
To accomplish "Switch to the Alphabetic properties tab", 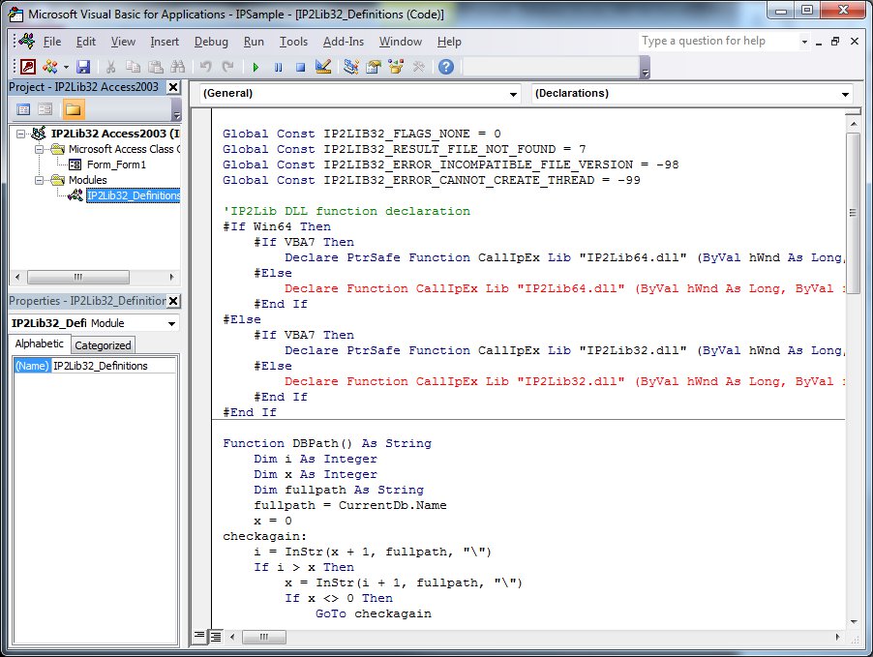I will pos(39,344).
